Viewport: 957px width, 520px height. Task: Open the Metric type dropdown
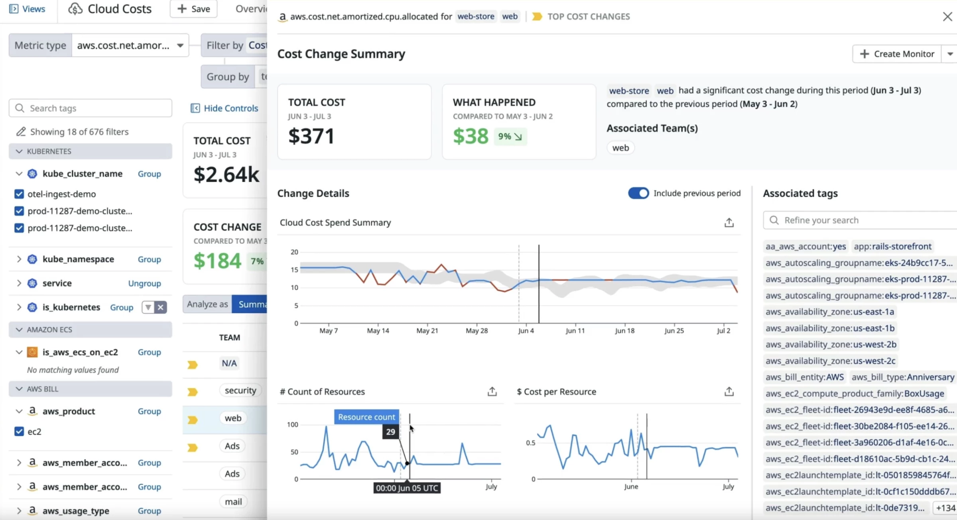[130, 45]
